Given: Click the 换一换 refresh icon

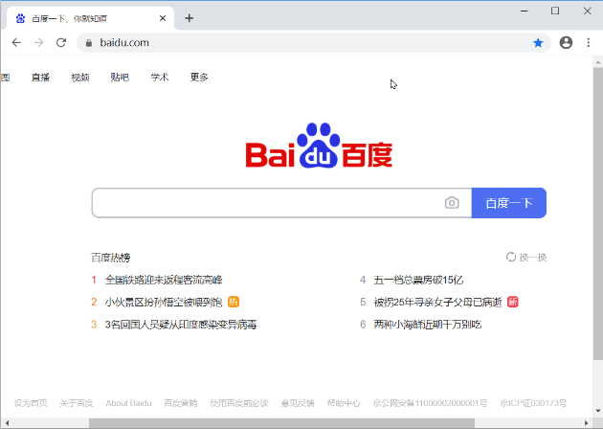Looking at the screenshot, I should 511,257.
